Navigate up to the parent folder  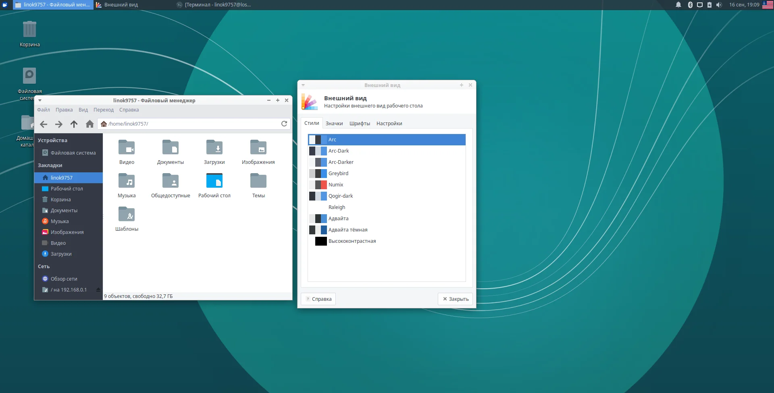tap(74, 124)
